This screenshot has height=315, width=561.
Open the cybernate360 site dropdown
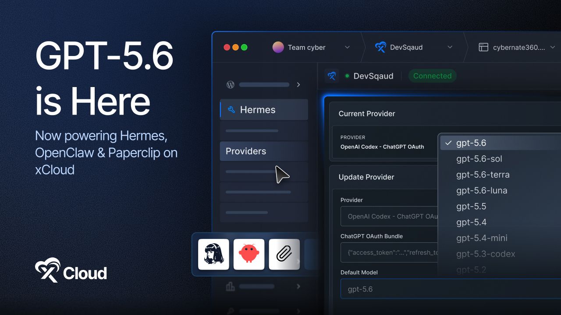point(552,47)
